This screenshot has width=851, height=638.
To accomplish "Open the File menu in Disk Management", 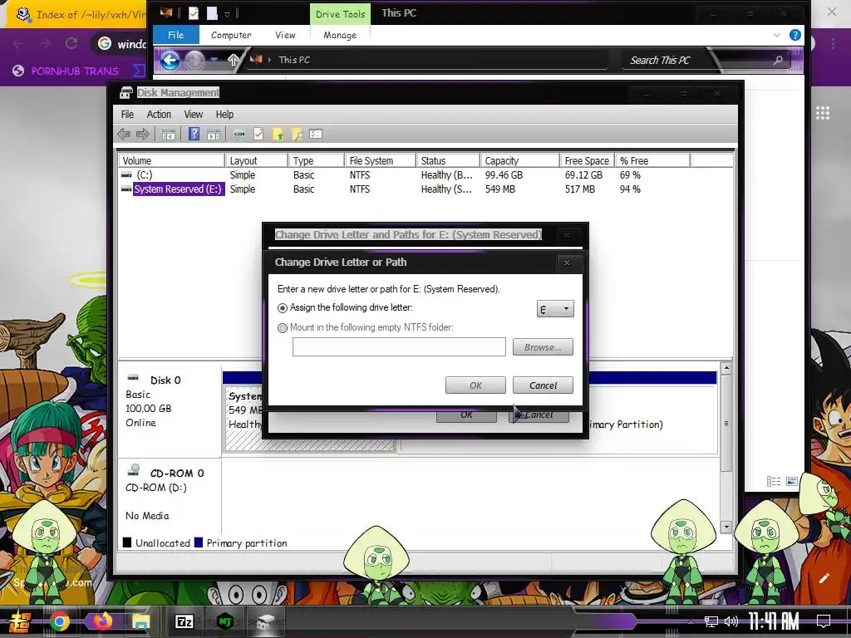I will coord(127,115).
